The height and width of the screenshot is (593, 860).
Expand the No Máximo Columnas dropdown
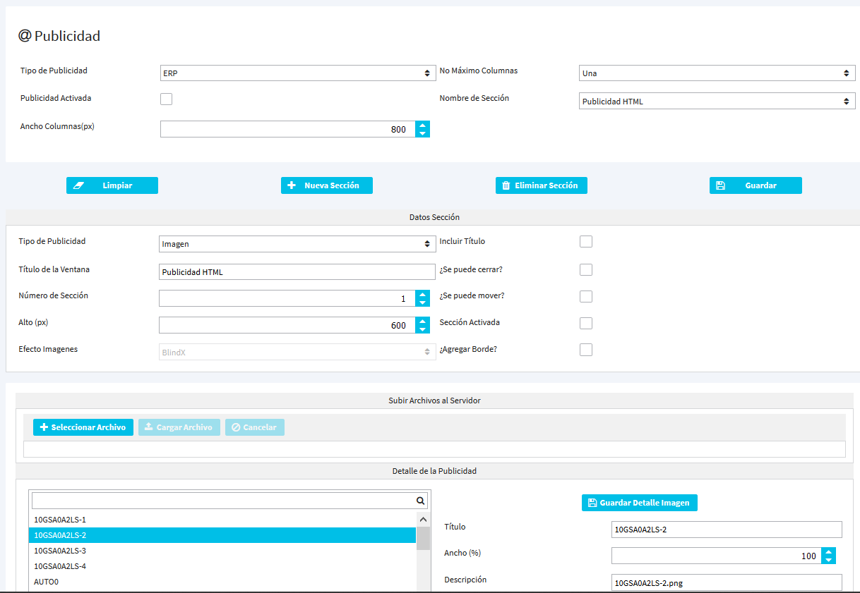tap(716, 73)
